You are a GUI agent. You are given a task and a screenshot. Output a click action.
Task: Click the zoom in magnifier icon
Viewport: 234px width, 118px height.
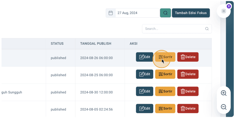[223, 93]
